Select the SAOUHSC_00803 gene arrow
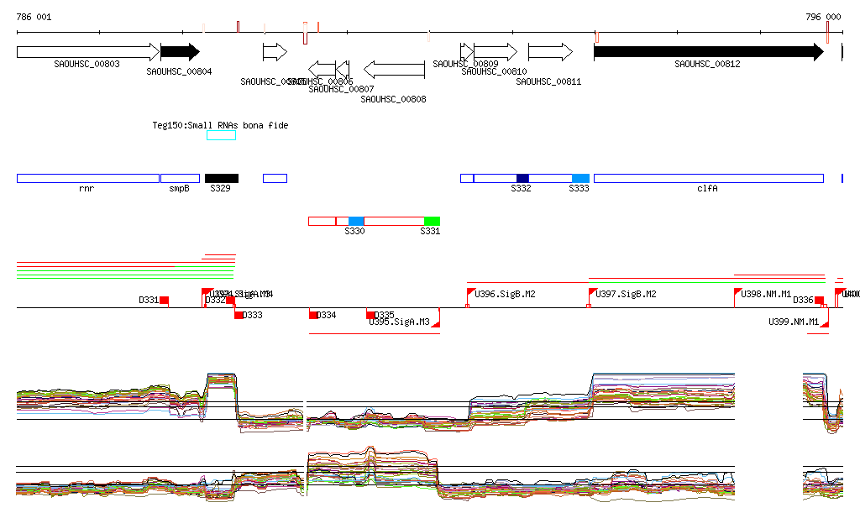The width and height of the screenshot is (860, 513). (87, 52)
